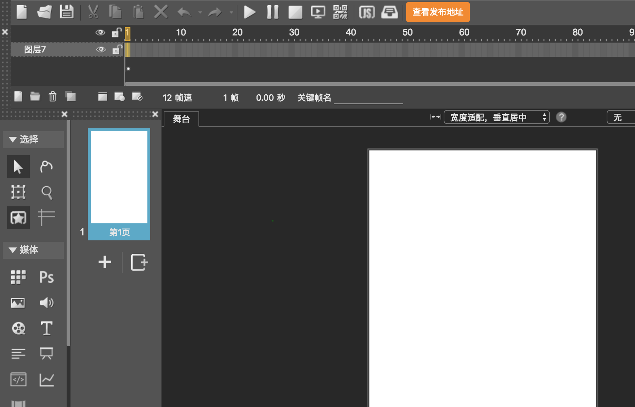Viewport: 635px width, 407px height.
Task: Select the arrow selection tool
Action: 18,166
